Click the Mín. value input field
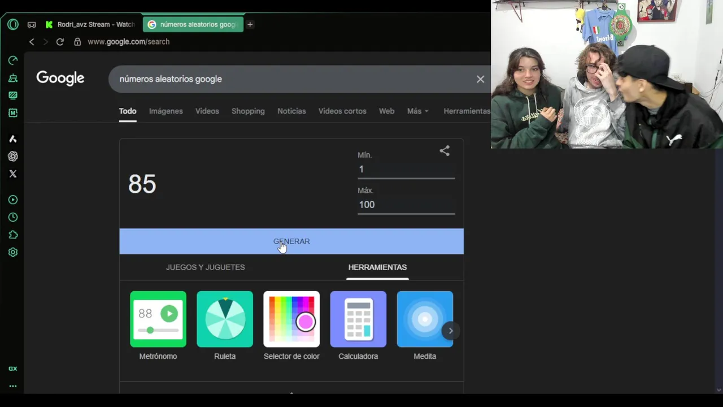723x407 pixels. tap(406, 170)
